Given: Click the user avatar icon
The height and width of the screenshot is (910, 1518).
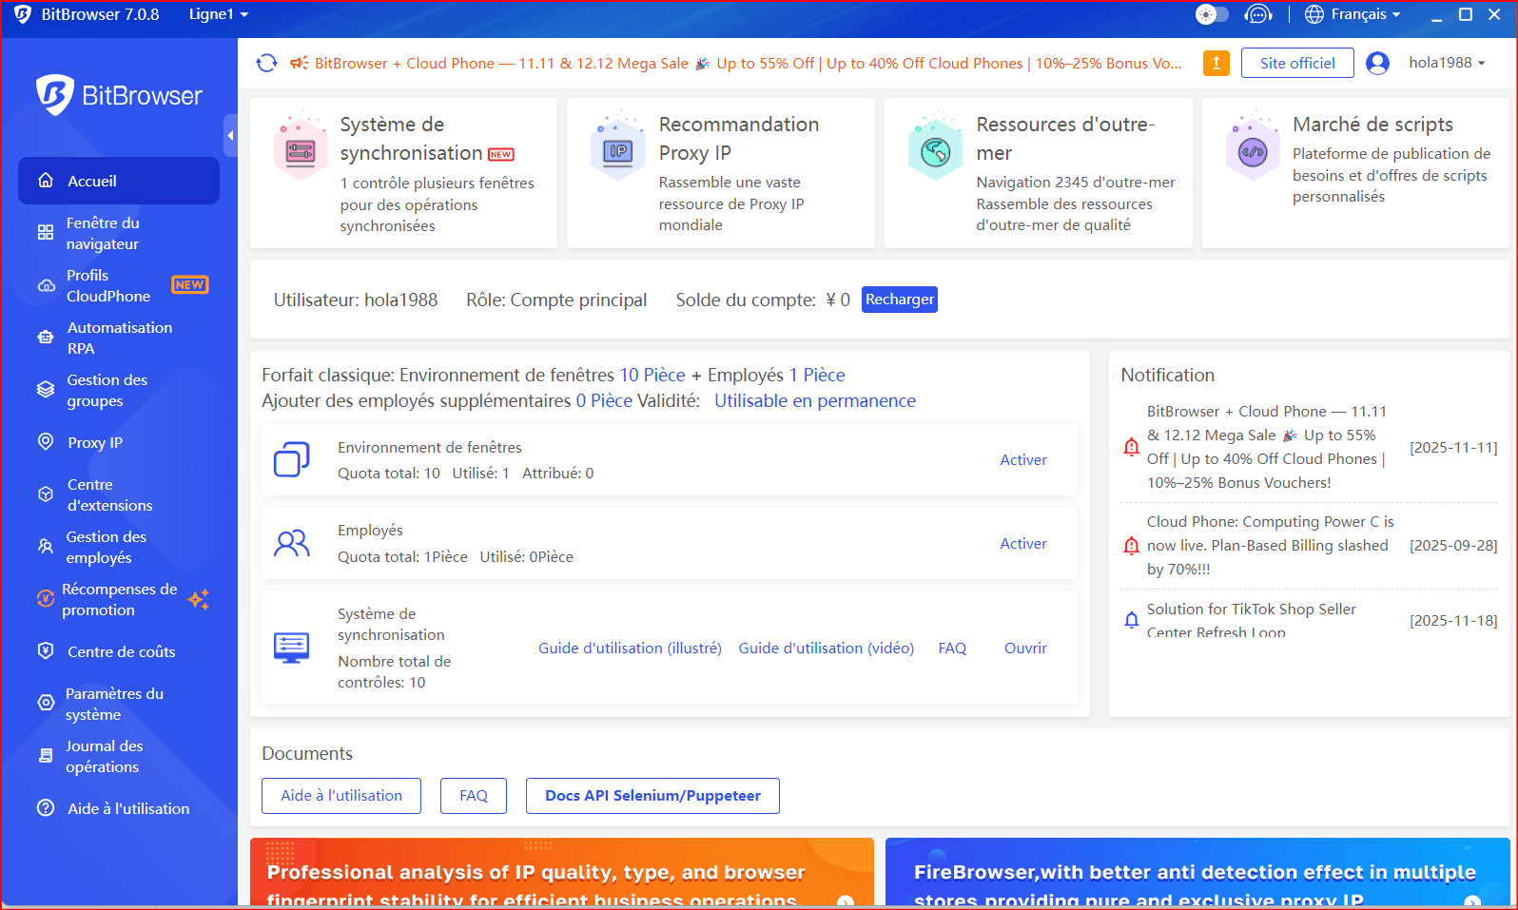Looking at the screenshot, I should point(1376,63).
